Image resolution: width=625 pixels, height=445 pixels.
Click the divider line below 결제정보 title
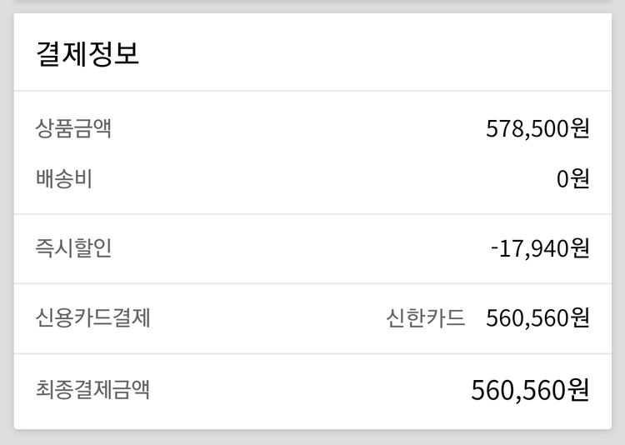(312, 90)
